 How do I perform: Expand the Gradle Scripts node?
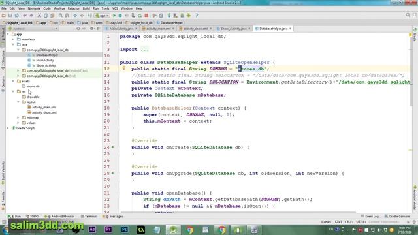click(x=8, y=128)
